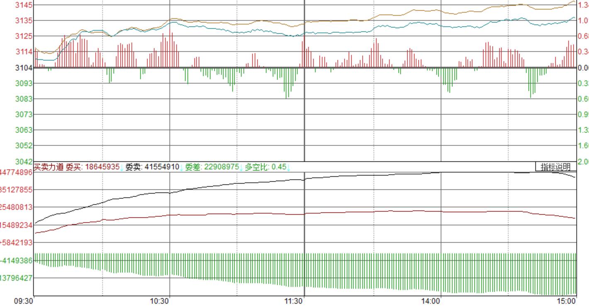Screen dimensions: 589x306
Task: Select the 委差 value 22908975
Action: [x=222, y=167]
